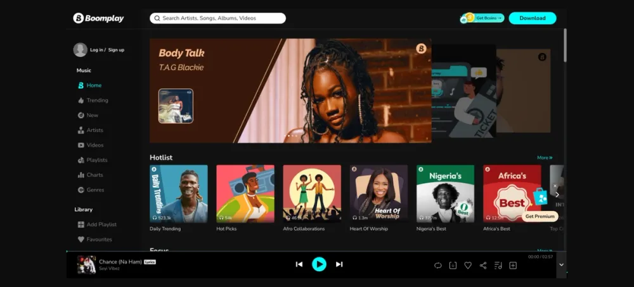Open the Playlists section

(x=97, y=160)
